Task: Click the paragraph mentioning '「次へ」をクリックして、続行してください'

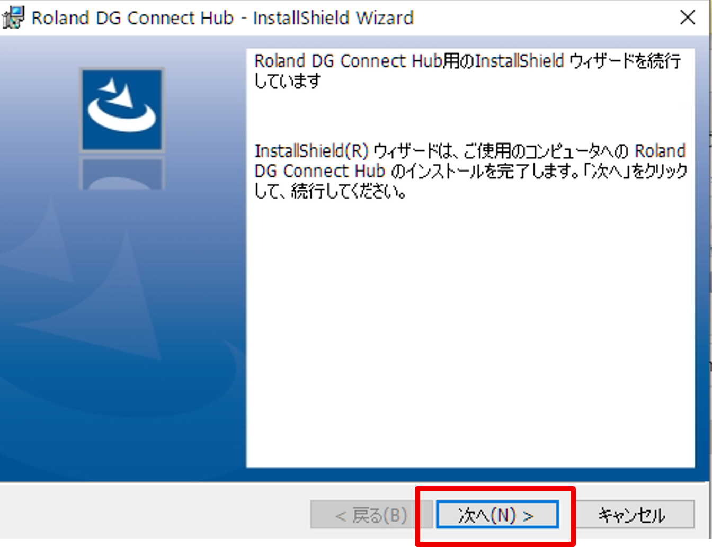Action: [470, 171]
